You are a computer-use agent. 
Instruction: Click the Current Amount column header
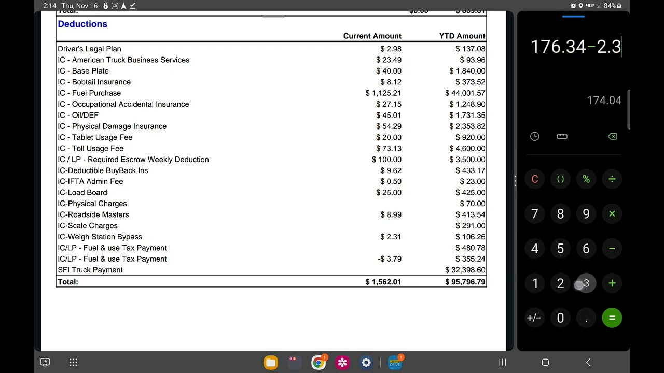[x=372, y=36]
